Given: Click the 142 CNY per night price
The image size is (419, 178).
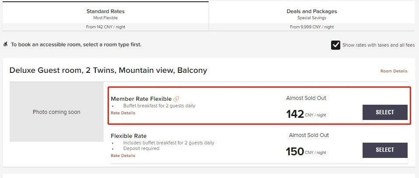Looking at the screenshot, I should coord(306,115).
